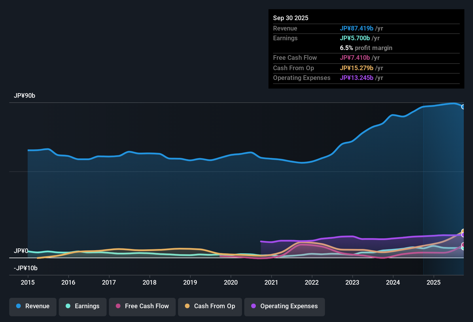This screenshot has width=473, height=322.
Task: Toggle the Free Cash Flow series visibility
Action: [142, 306]
